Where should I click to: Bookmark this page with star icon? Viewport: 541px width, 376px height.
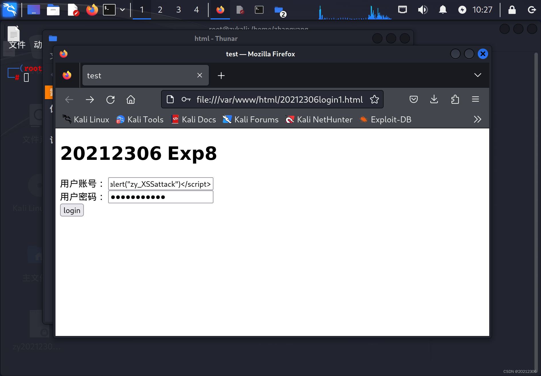click(374, 99)
